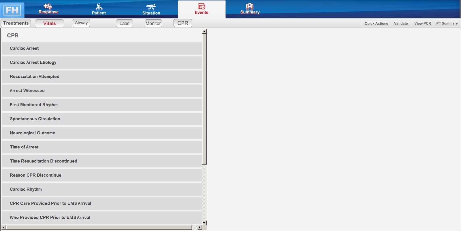The height and width of the screenshot is (231, 461).
Task: Select the Cardiac Arrest row
Action: 102,48
